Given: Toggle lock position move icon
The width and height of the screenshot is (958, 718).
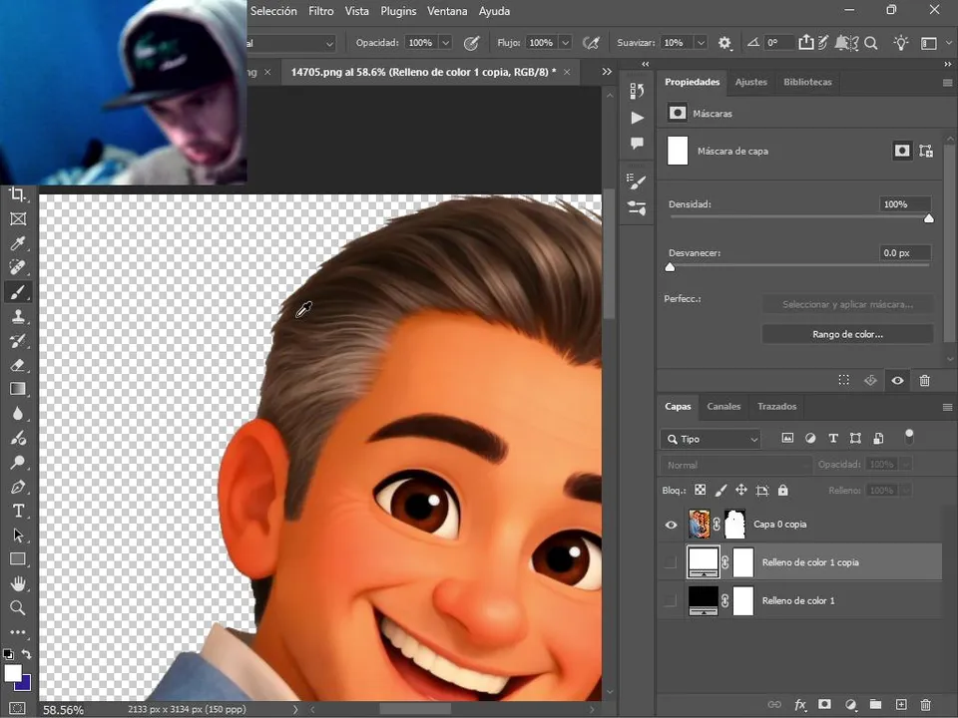Looking at the screenshot, I should 741,491.
